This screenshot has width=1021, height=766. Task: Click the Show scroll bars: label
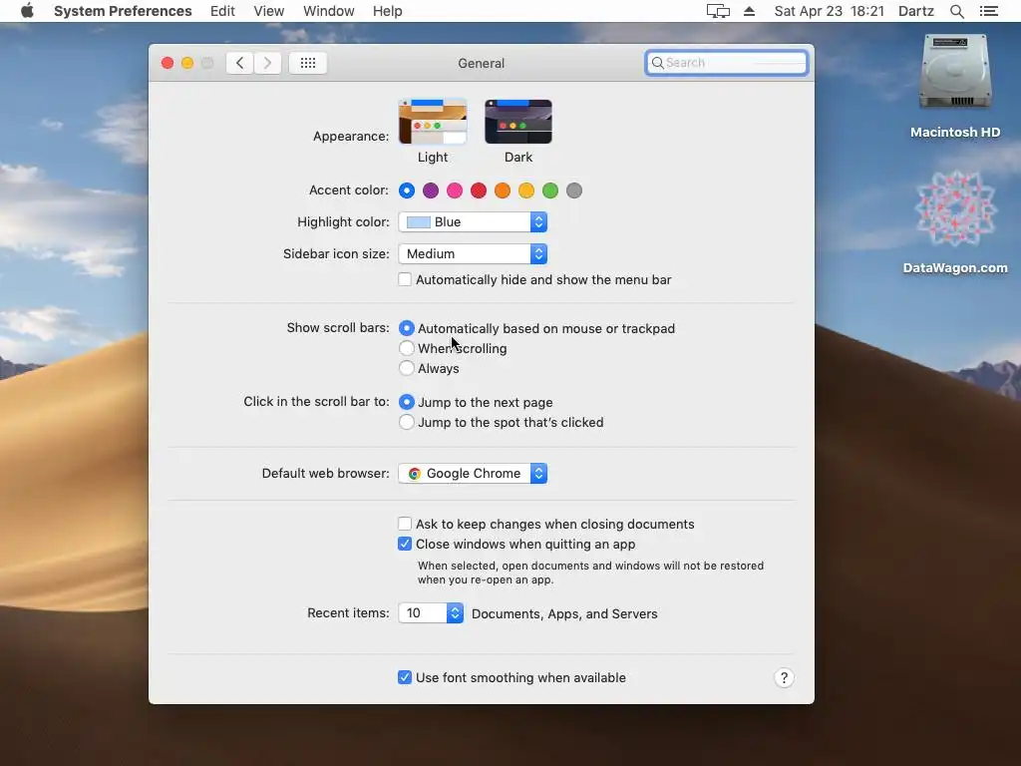click(338, 327)
